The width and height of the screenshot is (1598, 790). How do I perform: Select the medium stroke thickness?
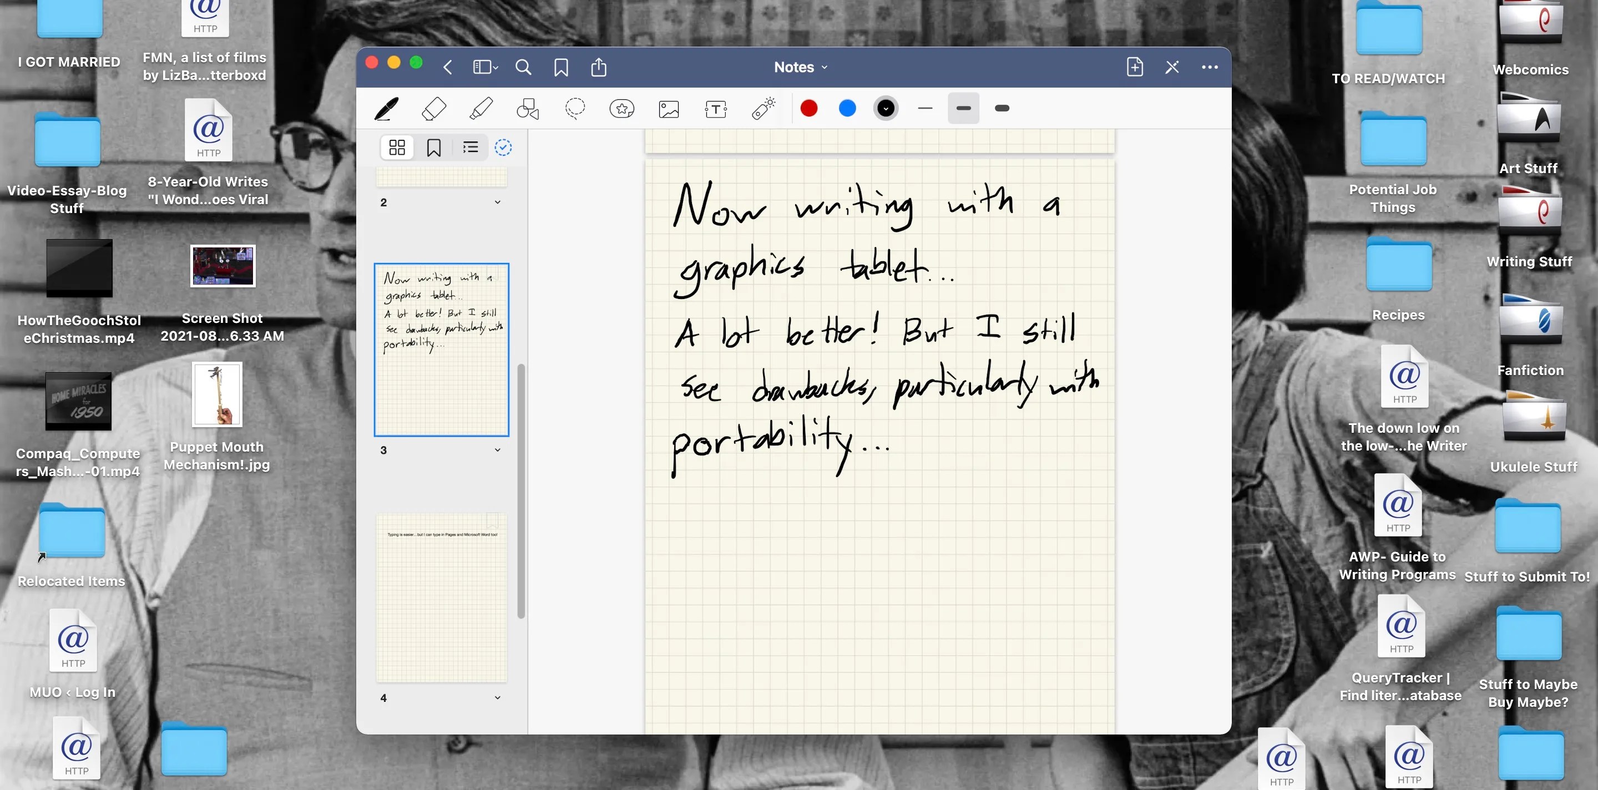click(963, 108)
